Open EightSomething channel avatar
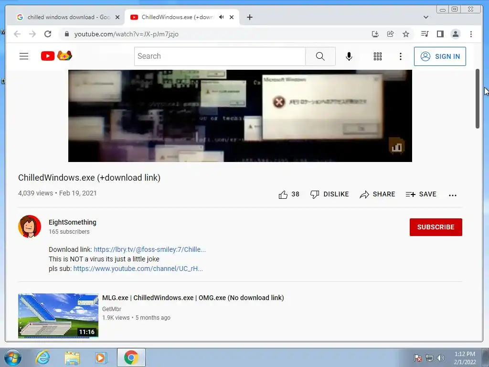Screen dimensions: 489x367 pyautogui.click(x=30, y=226)
